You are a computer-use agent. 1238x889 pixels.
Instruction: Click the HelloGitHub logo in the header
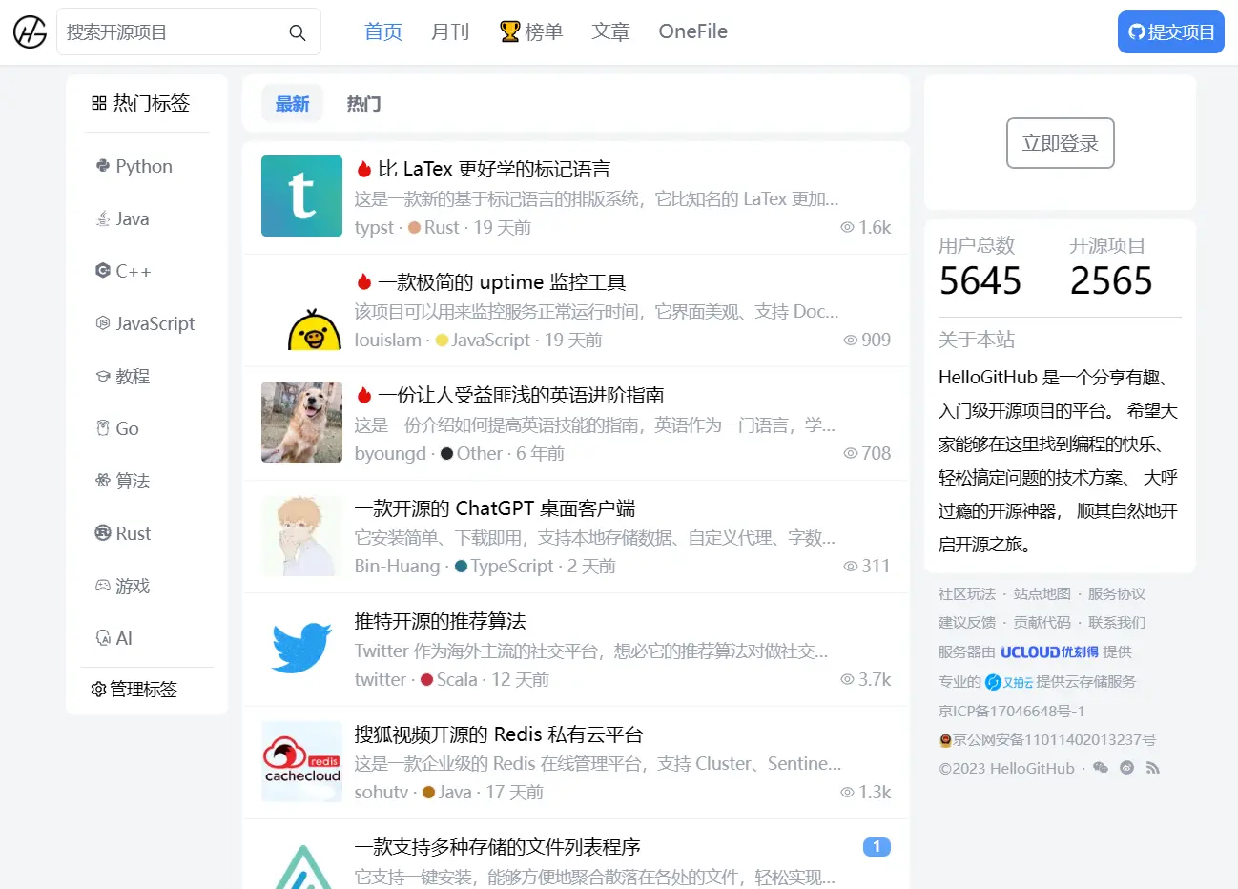[30, 32]
